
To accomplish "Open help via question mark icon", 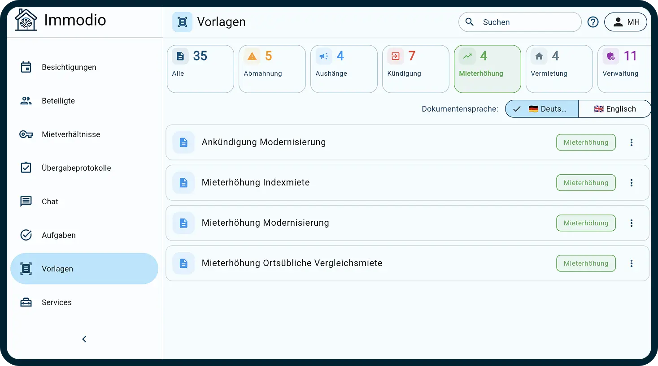I will click(x=593, y=22).
